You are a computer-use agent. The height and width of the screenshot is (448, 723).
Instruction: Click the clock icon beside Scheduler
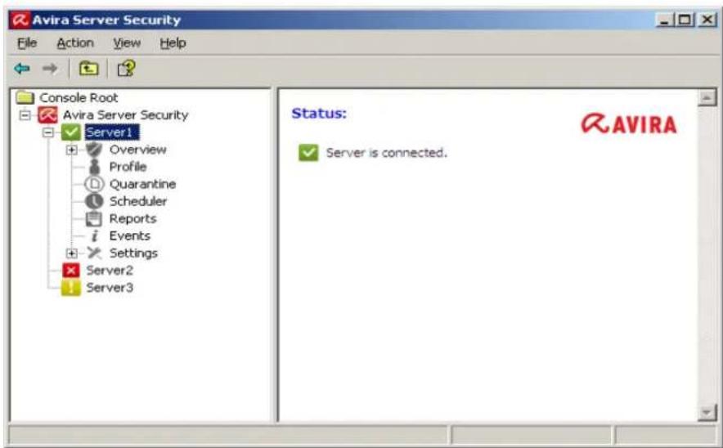[x=94, y=201]
